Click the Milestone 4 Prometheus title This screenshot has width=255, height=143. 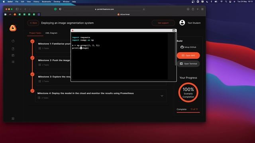[x=86, y=93]
